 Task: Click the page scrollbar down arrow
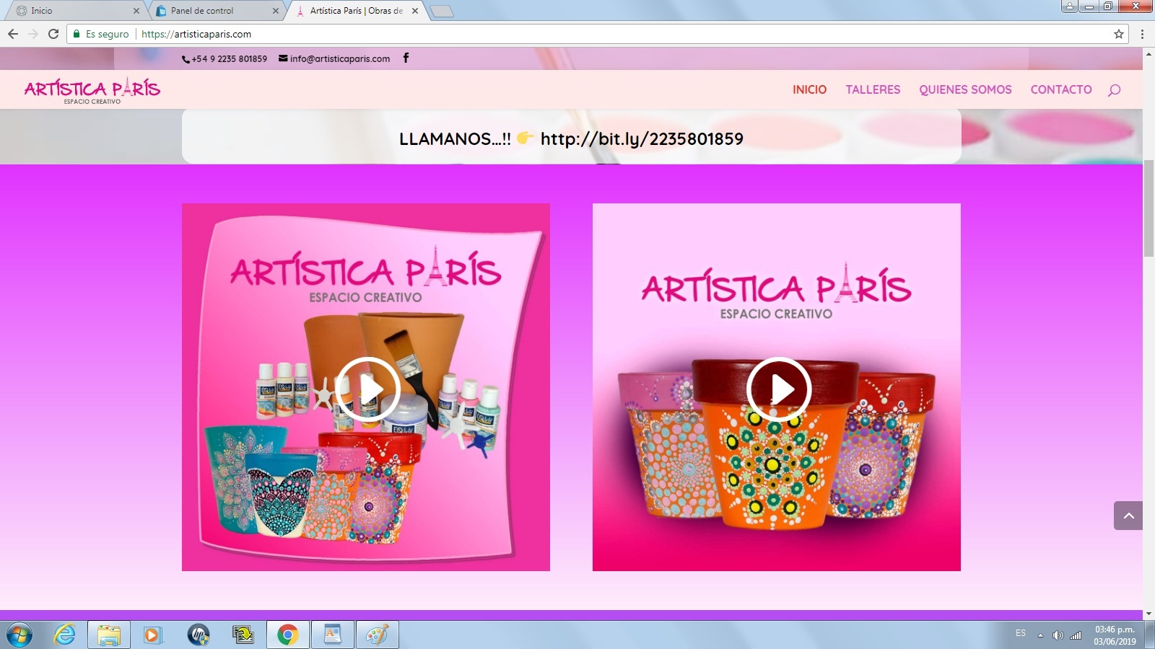(1149, 614)
